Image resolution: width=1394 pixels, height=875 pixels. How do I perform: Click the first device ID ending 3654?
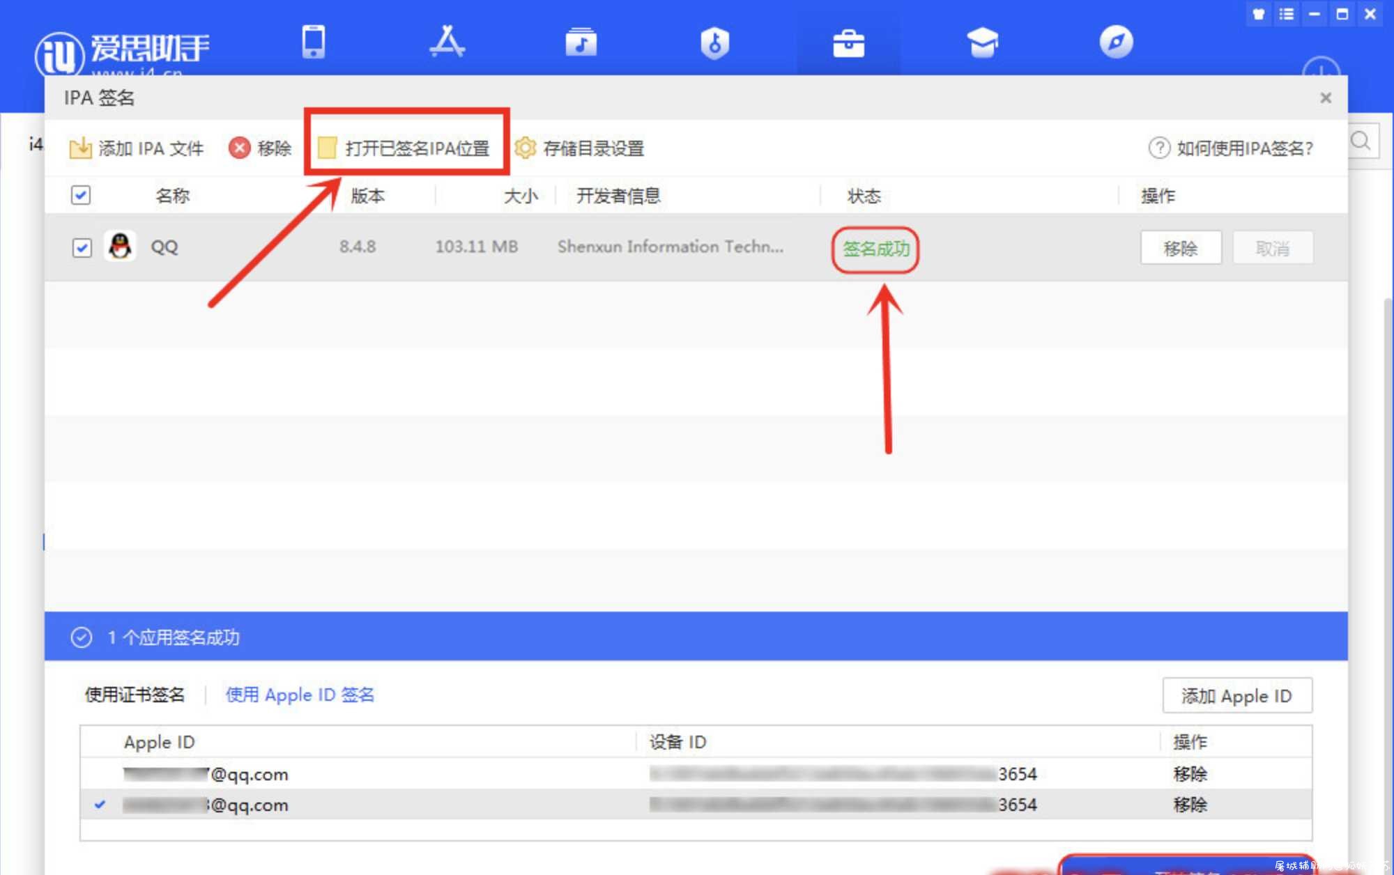point(843,774)
